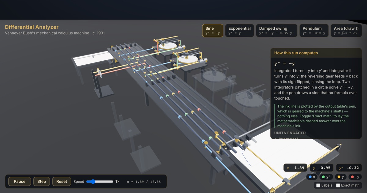Screen dimensions: 367x193
Task: Click the Vannevar Bush subtitle text
Action: 55,33
